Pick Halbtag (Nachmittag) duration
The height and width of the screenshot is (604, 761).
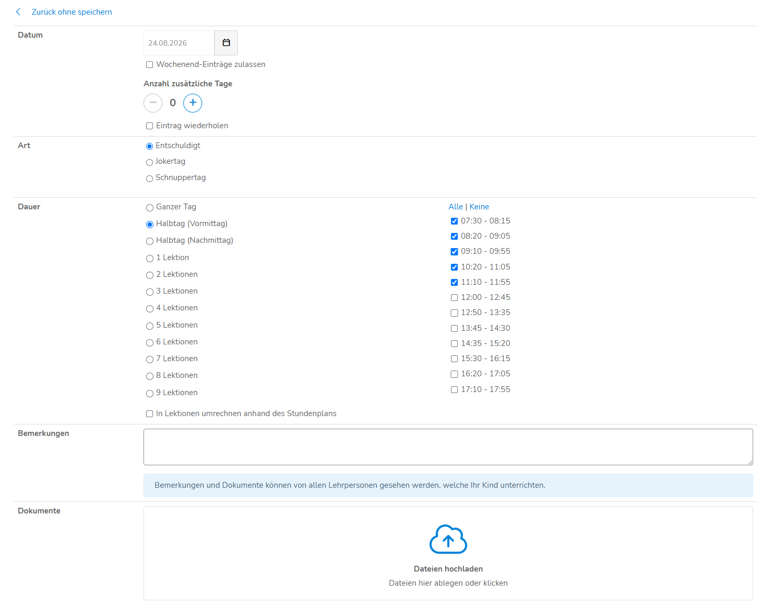150,241
